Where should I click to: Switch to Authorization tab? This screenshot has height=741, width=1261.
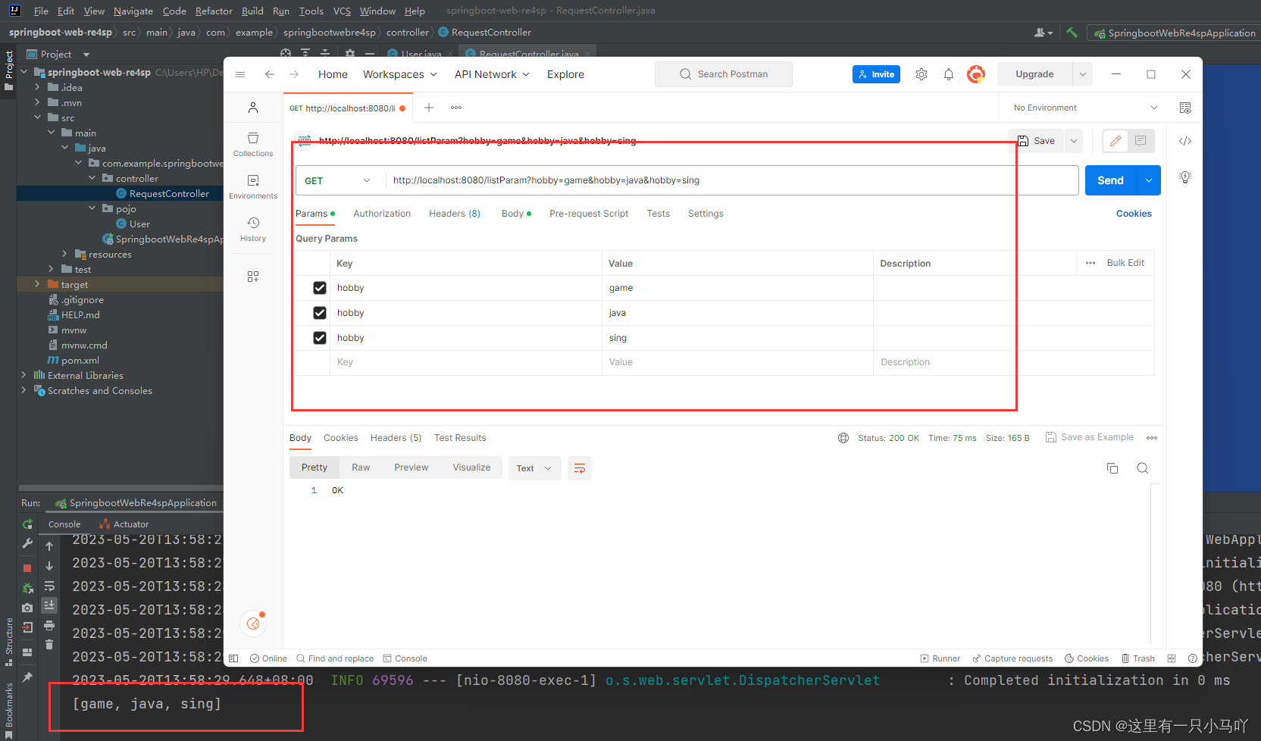click(382, 214)
